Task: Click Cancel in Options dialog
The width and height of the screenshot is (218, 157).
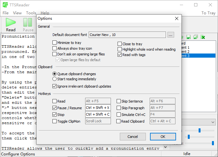Action: coord(133,137)
